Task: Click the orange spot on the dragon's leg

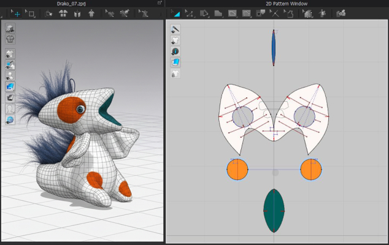Action: (x=94, y=180)
